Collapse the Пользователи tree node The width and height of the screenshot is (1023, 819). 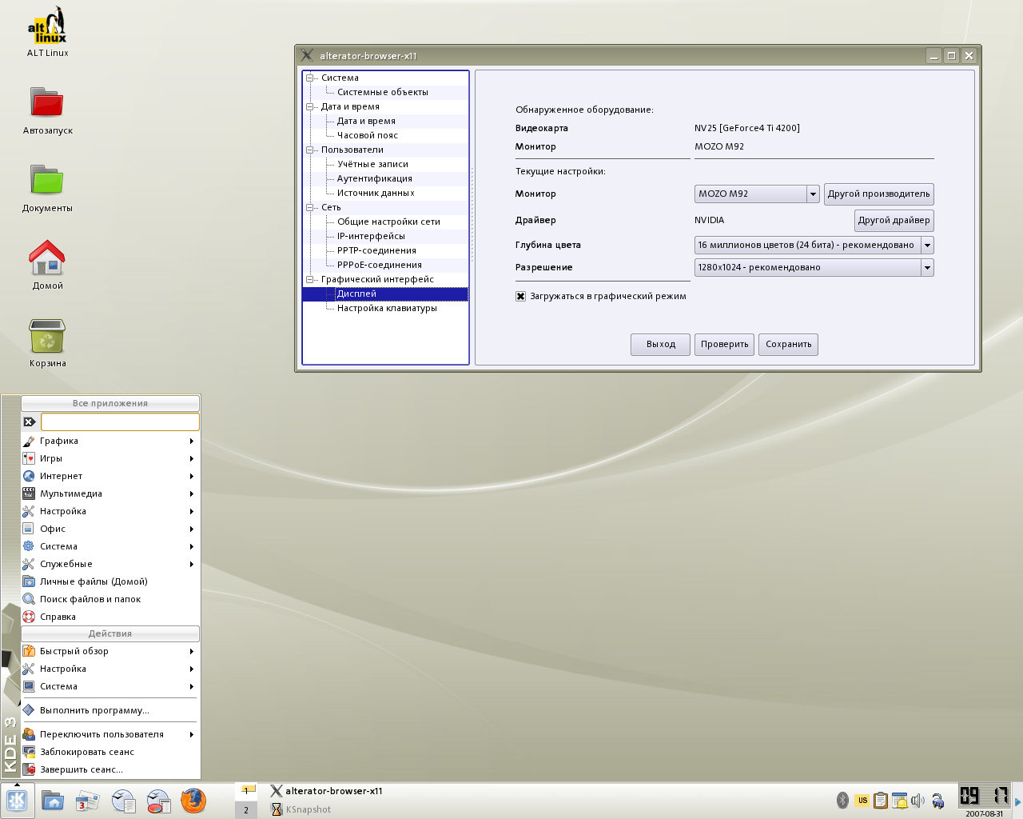(x=310, y=150)
